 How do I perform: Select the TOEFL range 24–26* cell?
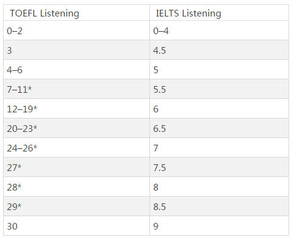[76, 148]
